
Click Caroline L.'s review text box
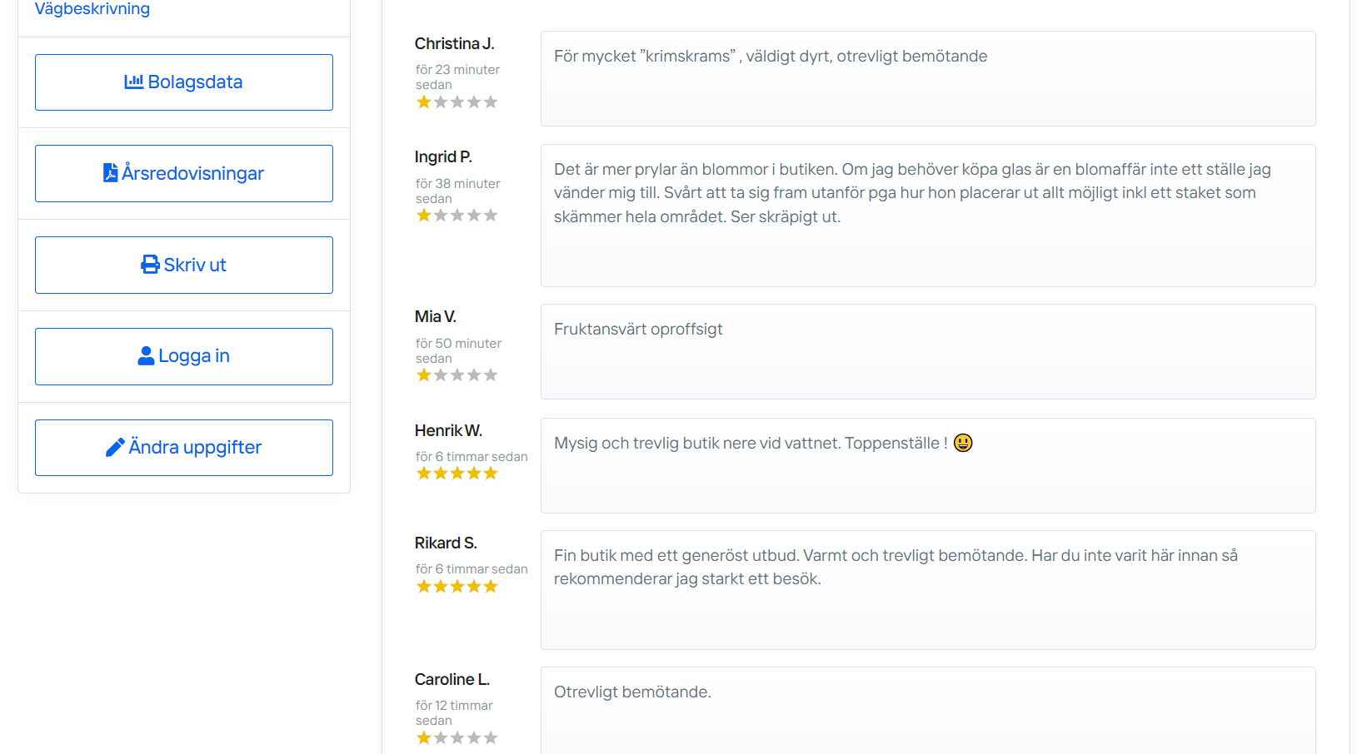coord(927,710)
